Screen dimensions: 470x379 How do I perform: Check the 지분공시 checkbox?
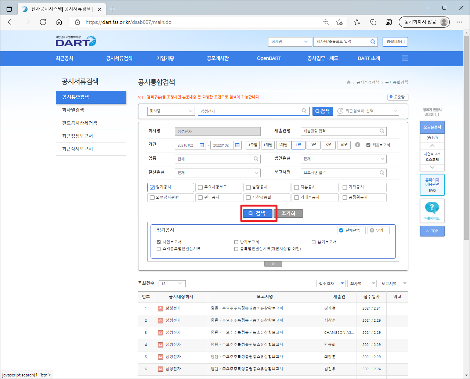[x=296, y=187]
